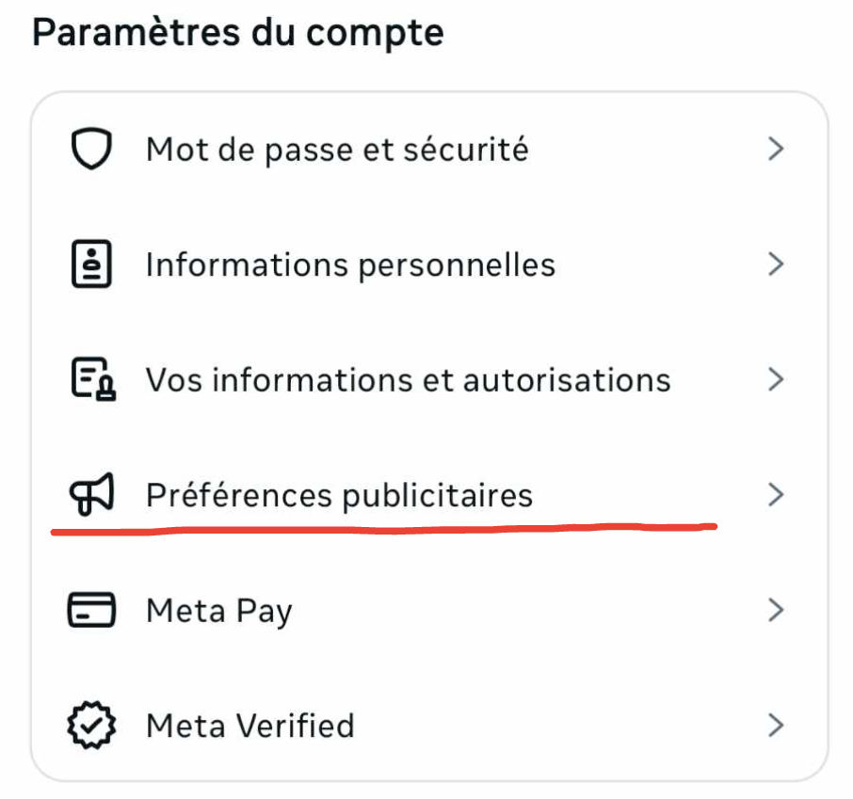Click the Paramètres du compte heading
Screen dimensions: 853x799
(x=238, y=34)
